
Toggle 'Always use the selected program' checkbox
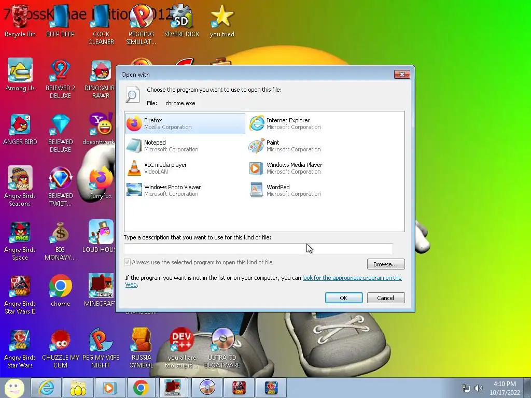click(x=128, y=262)
